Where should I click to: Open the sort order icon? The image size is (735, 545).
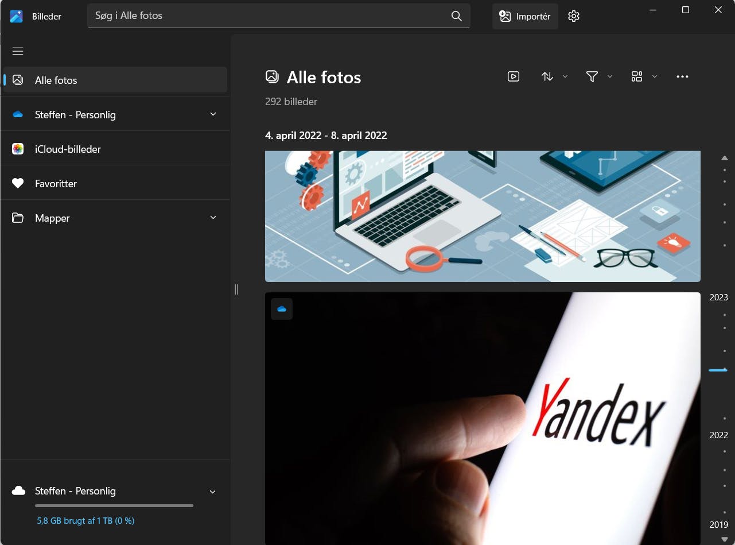tap(547, 76)
